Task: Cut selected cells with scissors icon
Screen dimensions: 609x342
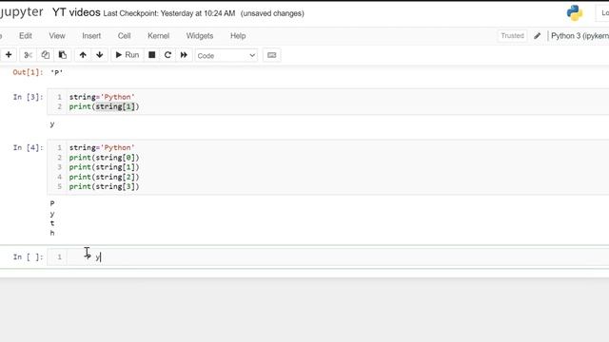Action: [x=28, y=55]
